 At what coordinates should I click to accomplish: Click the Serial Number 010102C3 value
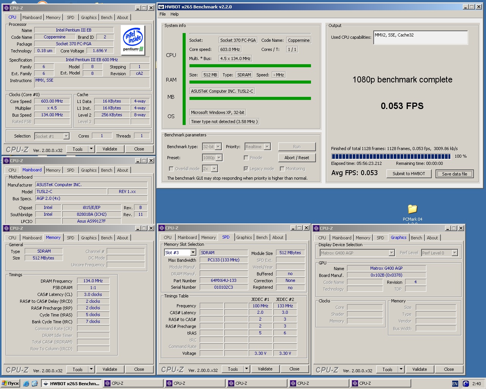tap(224, 287)
